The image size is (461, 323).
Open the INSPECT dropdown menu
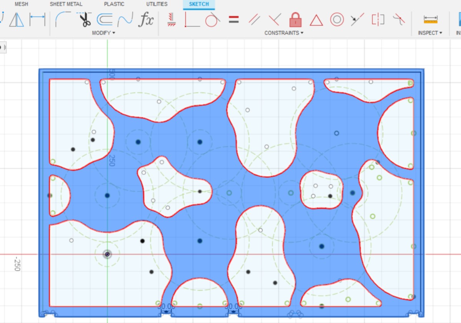click(430, 33)
